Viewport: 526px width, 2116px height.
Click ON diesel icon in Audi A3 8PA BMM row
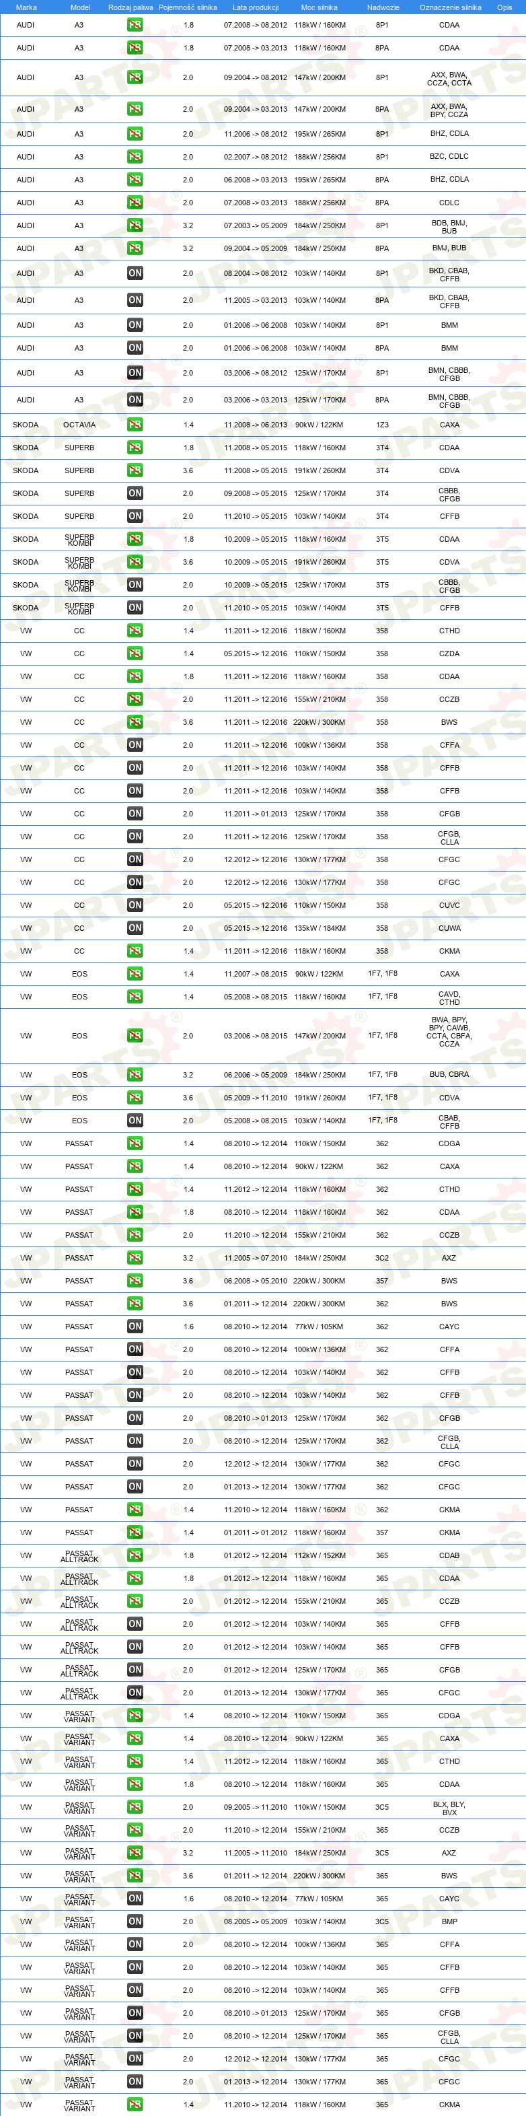[x=135, y=347]
